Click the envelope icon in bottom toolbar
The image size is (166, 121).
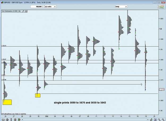pyautogui.click(x=3, y=120)
